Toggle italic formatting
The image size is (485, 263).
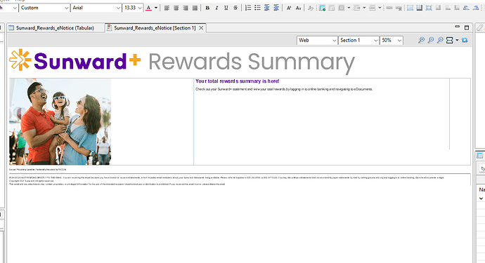pos(216,8)
